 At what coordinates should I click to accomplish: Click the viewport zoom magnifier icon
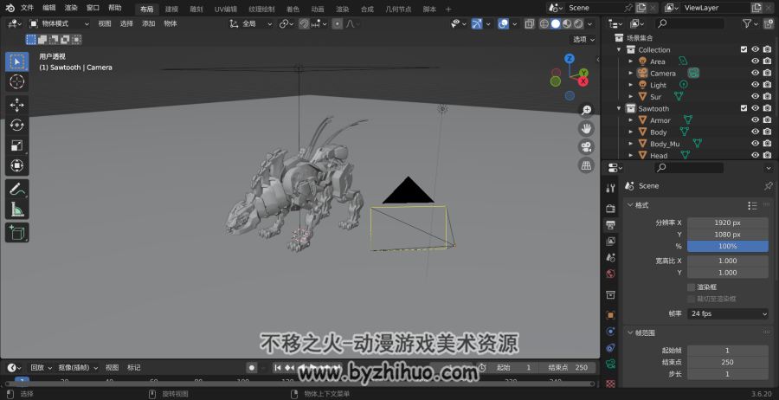tap(586, 110)
